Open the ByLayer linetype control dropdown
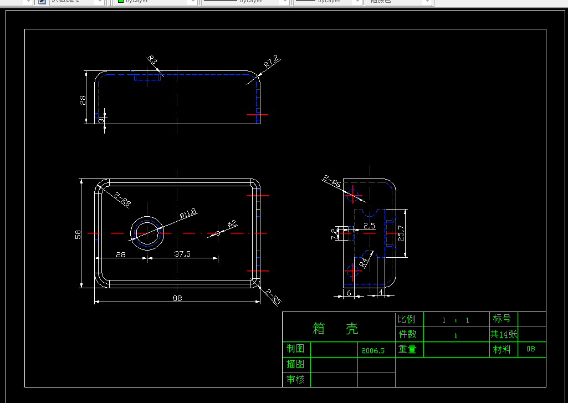This screenshot has width=568, height=403. click(245, 2)
